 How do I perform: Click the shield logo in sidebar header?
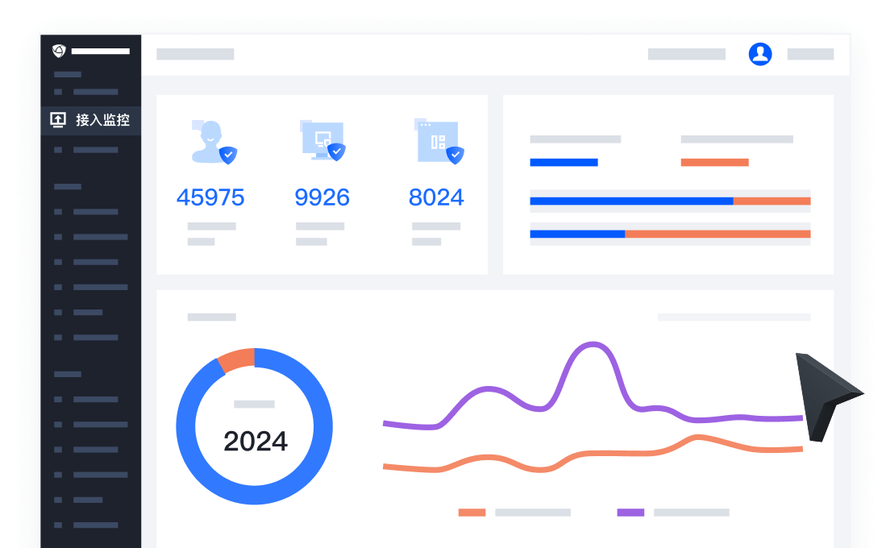tap(59, 51)
